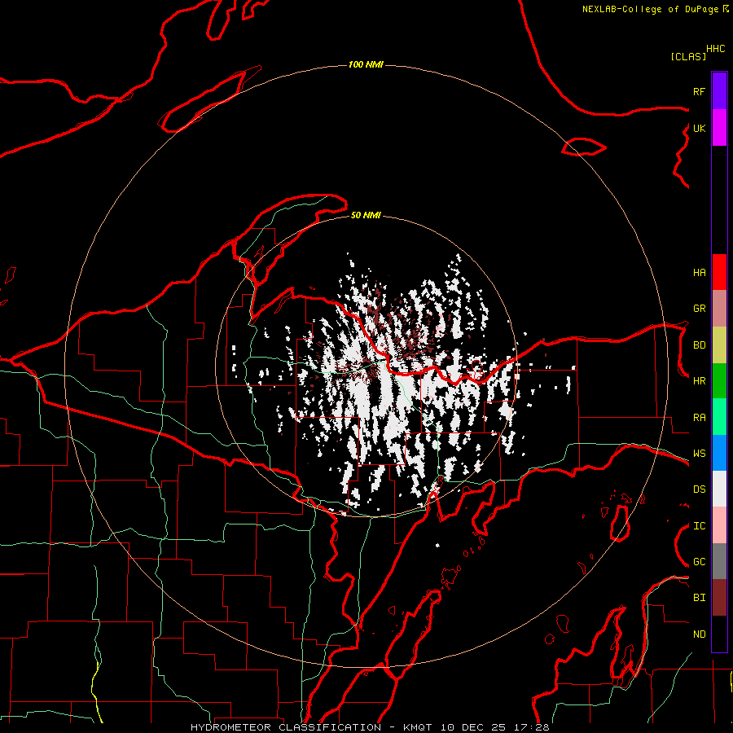Click the BD yellow legend swatch
733x733 pixels.
(x=719, y=345)
